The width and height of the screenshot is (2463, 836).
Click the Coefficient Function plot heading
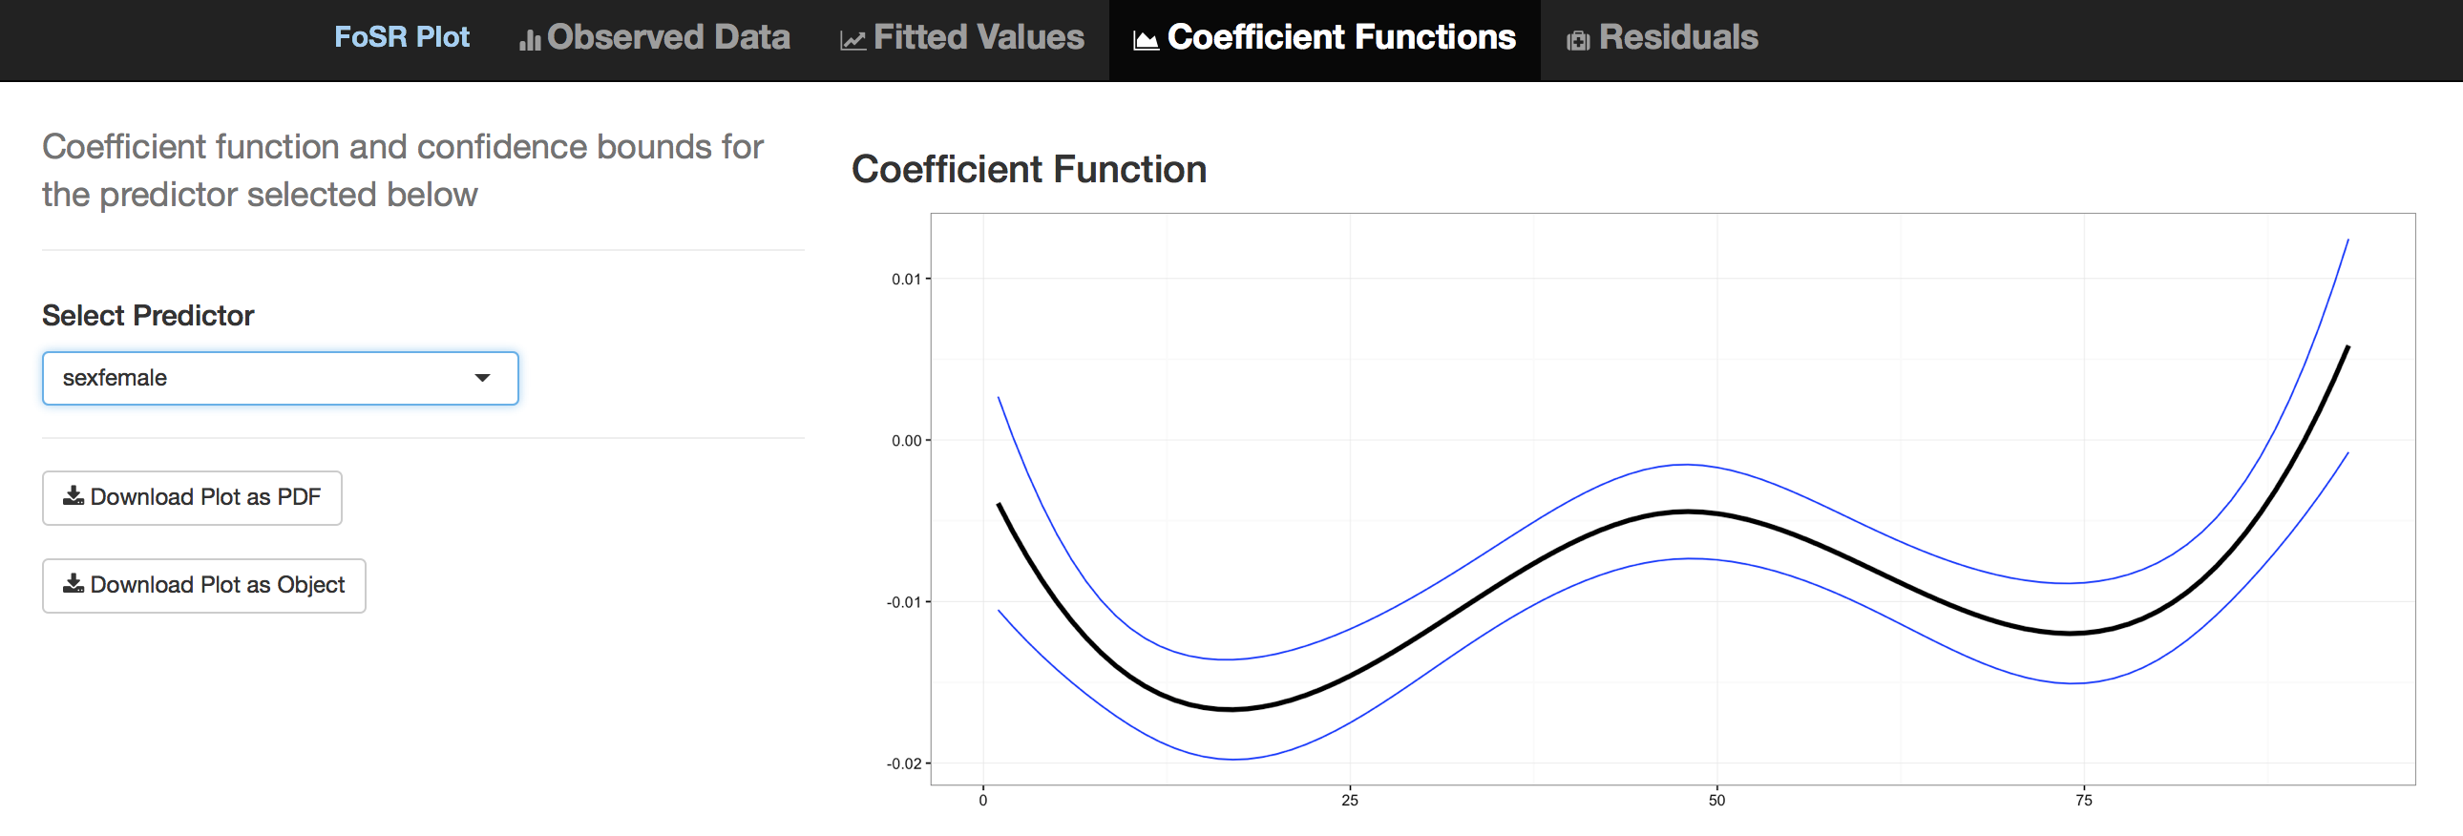tap(1029, 170)
